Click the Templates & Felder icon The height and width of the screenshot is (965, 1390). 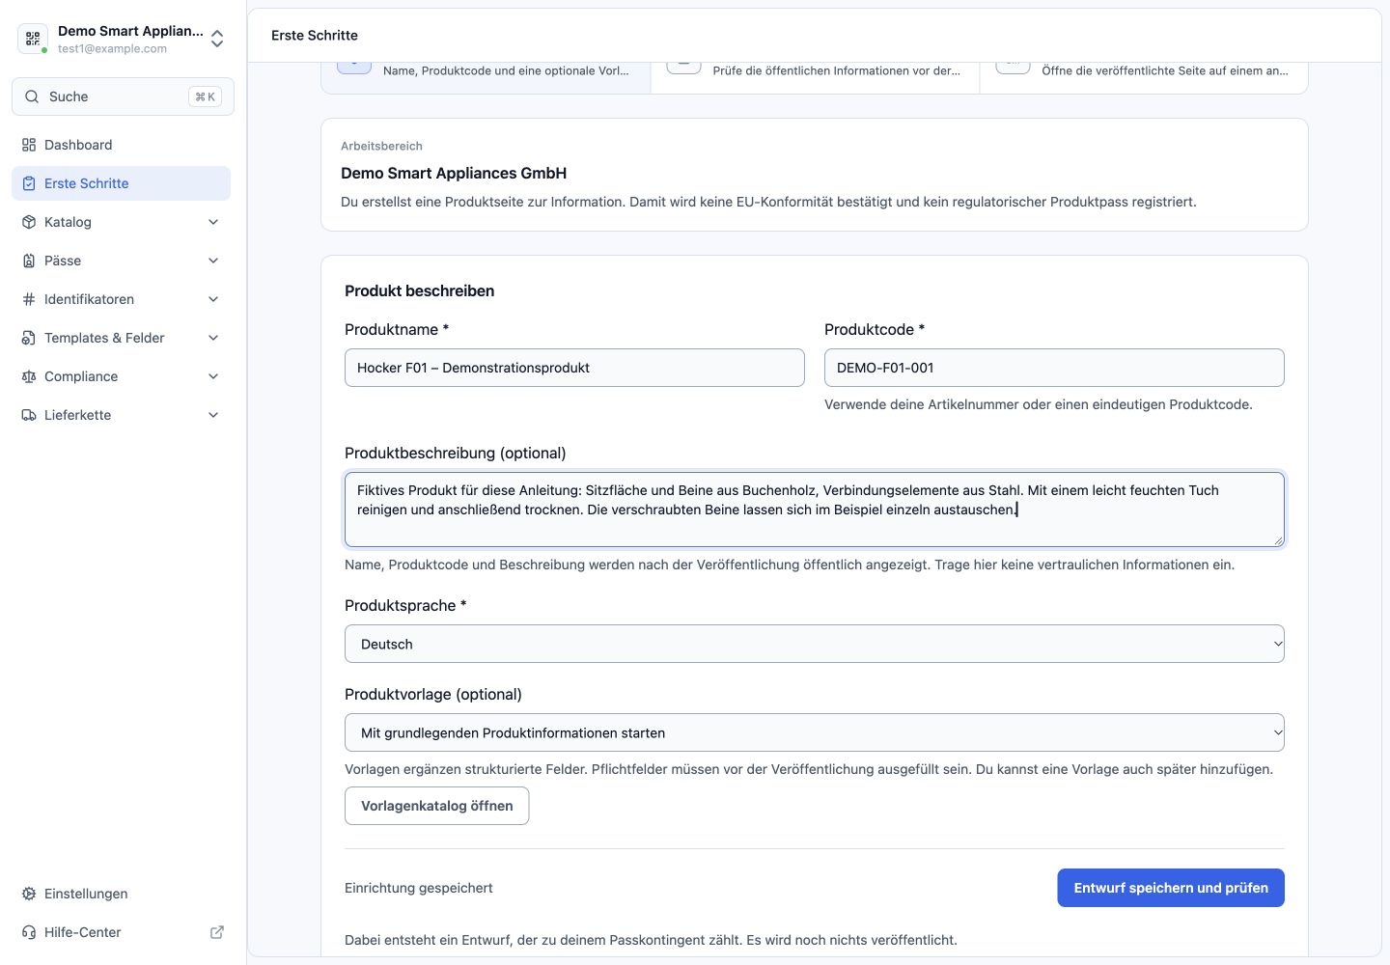click(29, 338)
